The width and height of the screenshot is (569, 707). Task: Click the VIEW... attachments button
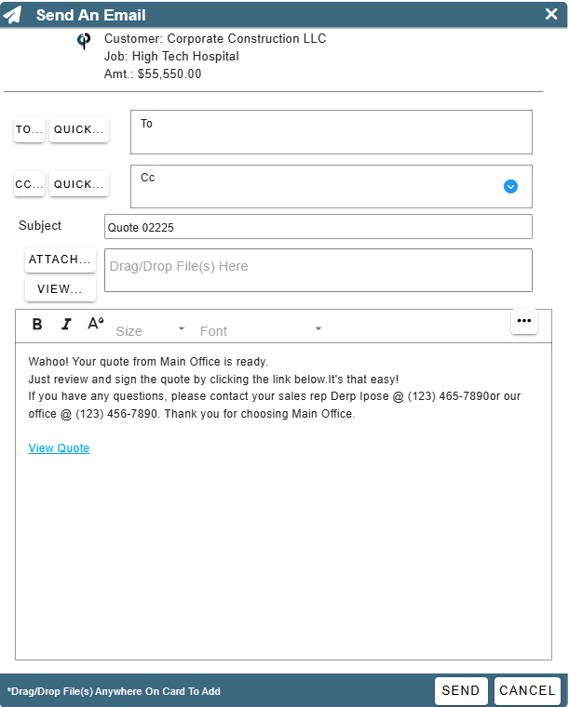61,288
